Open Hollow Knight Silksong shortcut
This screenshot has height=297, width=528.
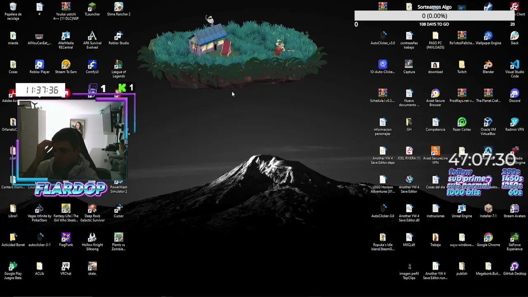92,238
